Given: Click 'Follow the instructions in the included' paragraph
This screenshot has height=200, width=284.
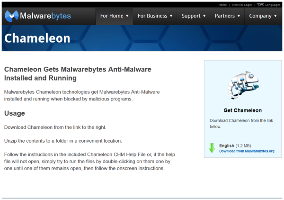Looking at the screenshot, I should click(x=89, y=162).
